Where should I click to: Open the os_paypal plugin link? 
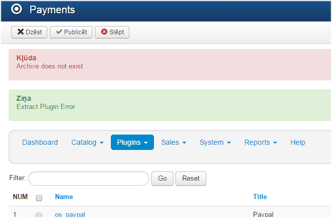[70, 214]
